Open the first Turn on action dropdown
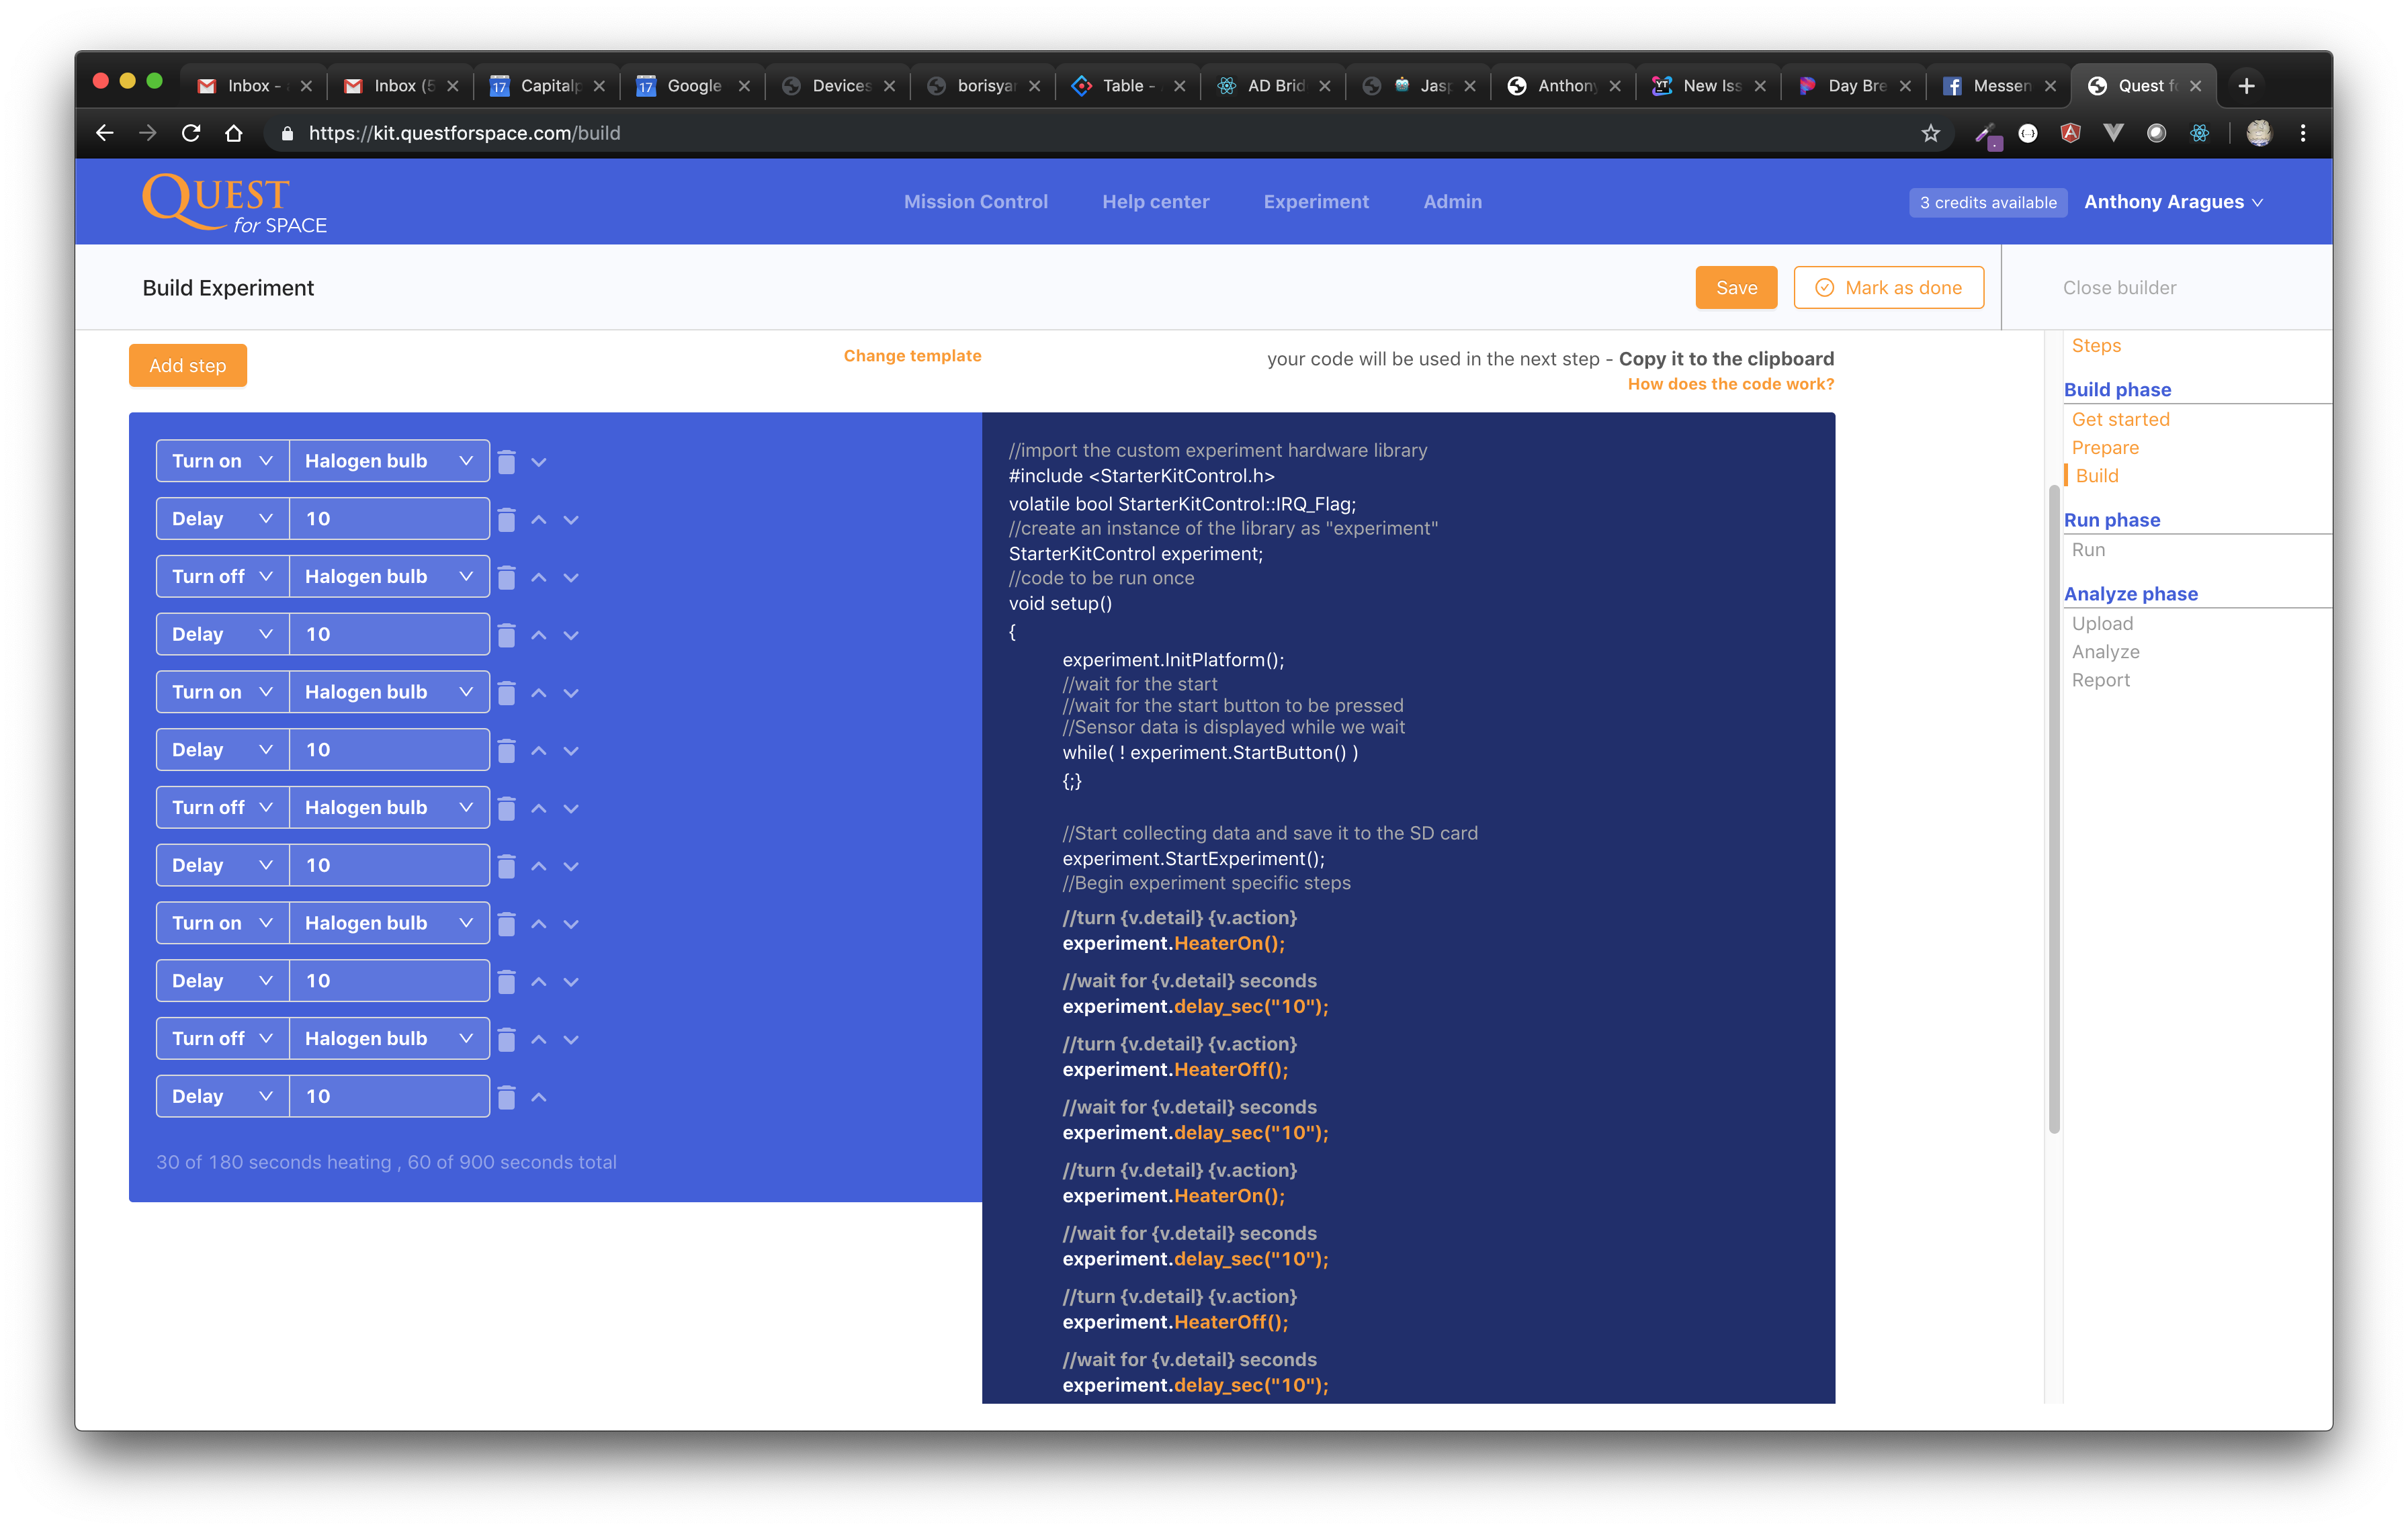 coord(222,461)
